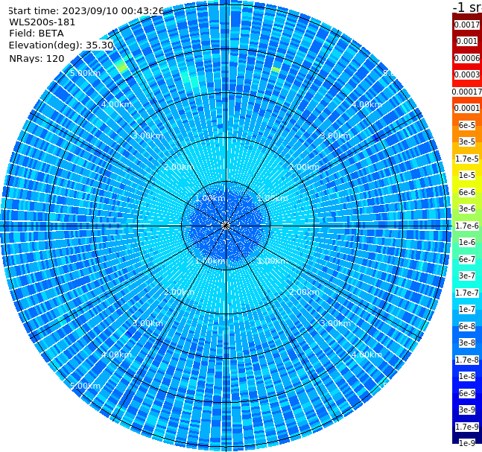Select the 3e-7 colorbar label
Screen dimensions: 482x452
[467, 276]
